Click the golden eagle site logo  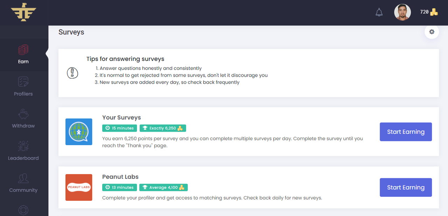pos(23,13)
